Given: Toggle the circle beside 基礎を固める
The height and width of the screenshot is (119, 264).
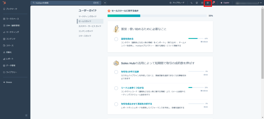Looking at the screenshot, I should pyautogui.click(x=116, y=39).
